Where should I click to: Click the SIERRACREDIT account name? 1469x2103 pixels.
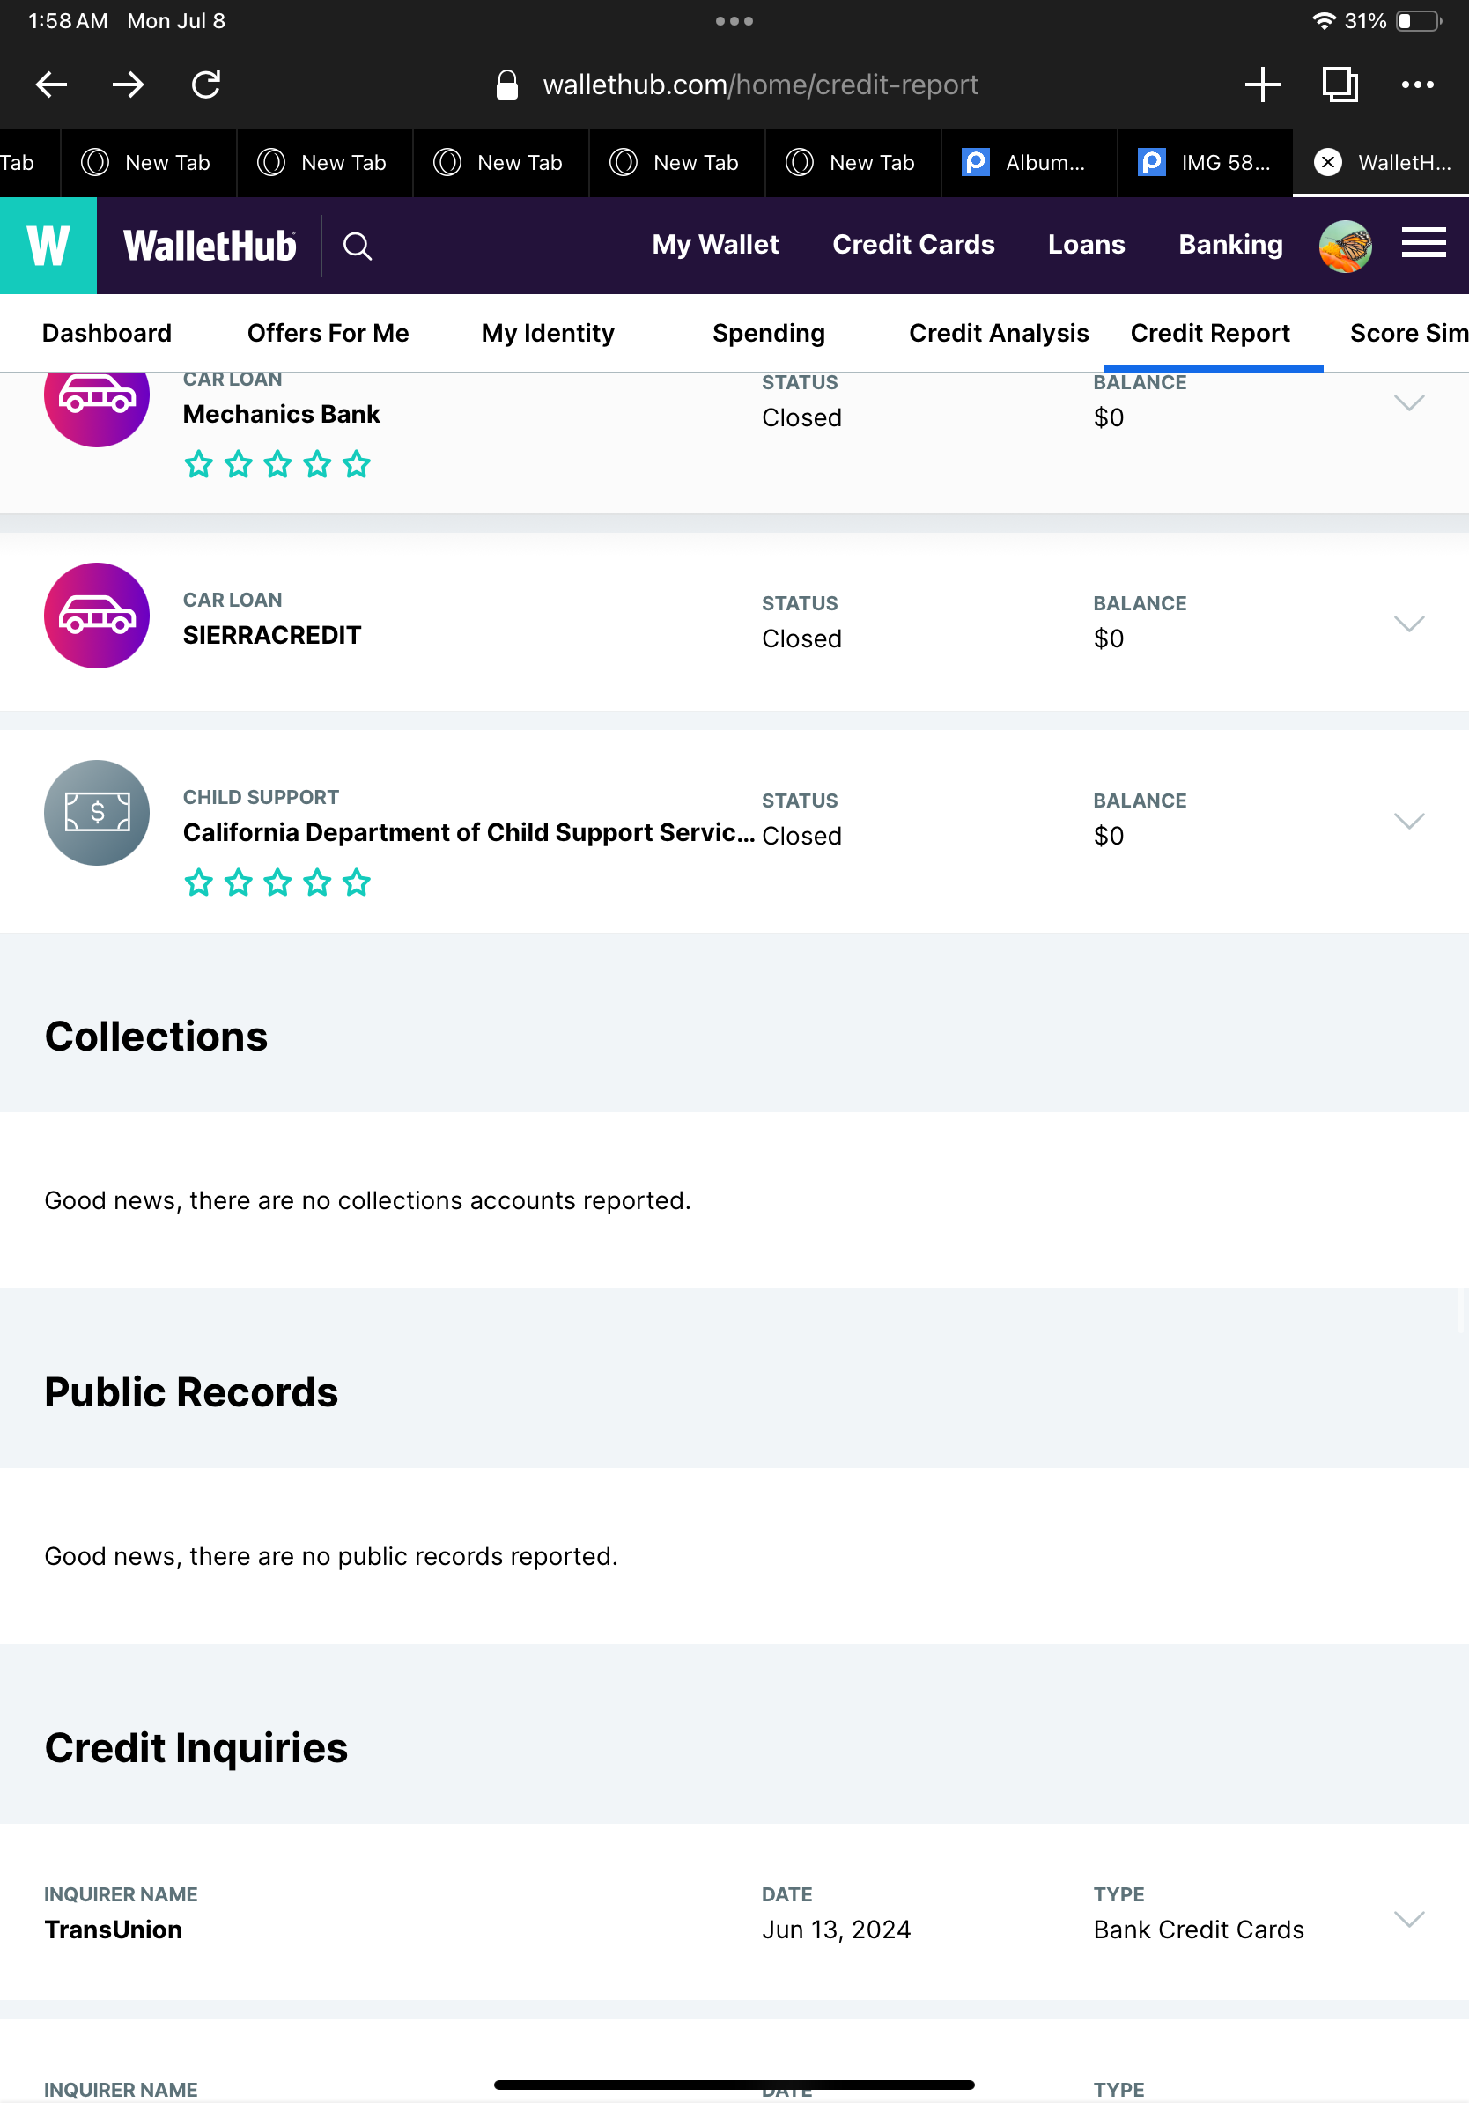272,635
